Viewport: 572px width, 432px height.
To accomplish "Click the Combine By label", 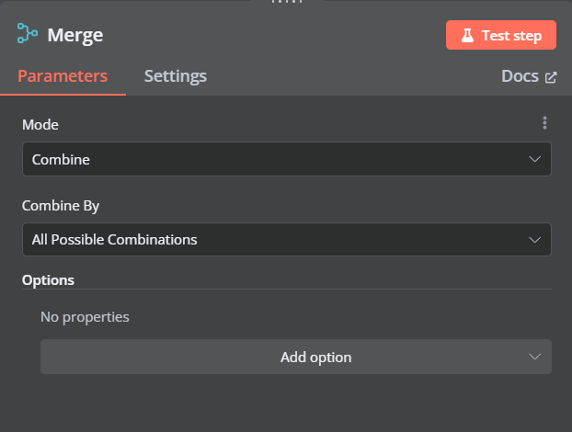I will click(61, 206).
